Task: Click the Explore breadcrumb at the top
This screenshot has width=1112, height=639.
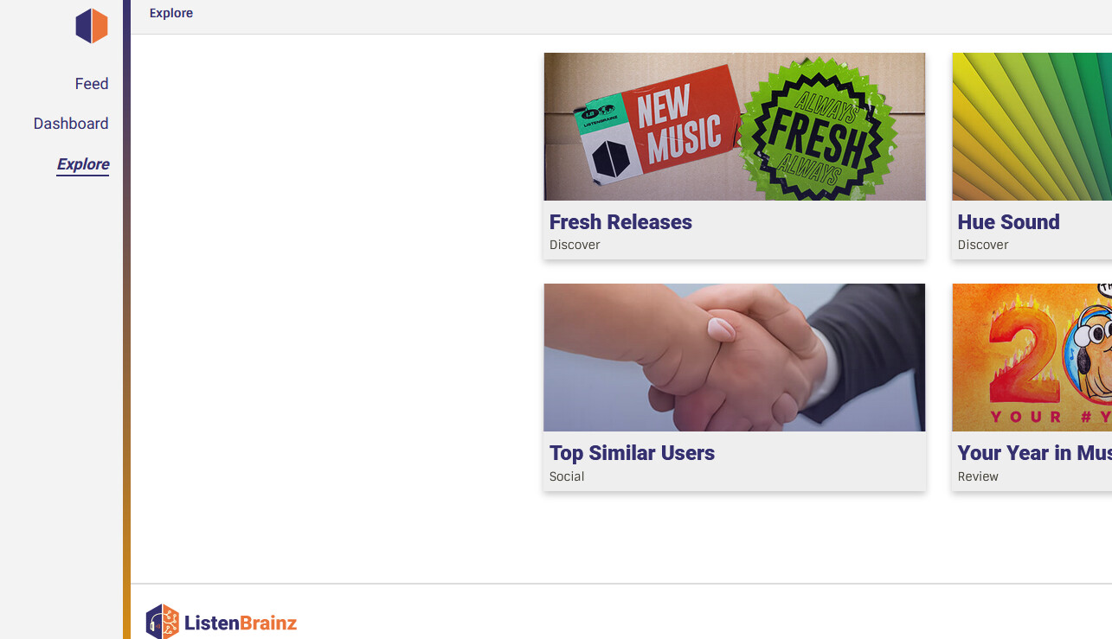Action: (171, 13)
